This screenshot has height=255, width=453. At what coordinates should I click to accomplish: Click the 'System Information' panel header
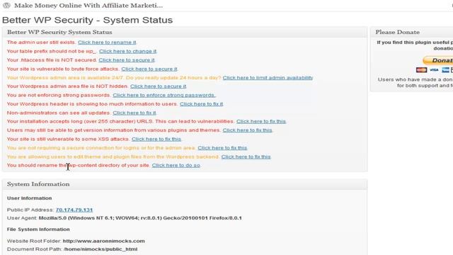(185, 184)
